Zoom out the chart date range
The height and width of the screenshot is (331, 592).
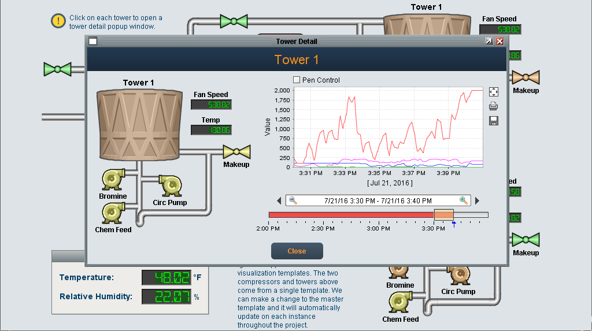[293, 200]
